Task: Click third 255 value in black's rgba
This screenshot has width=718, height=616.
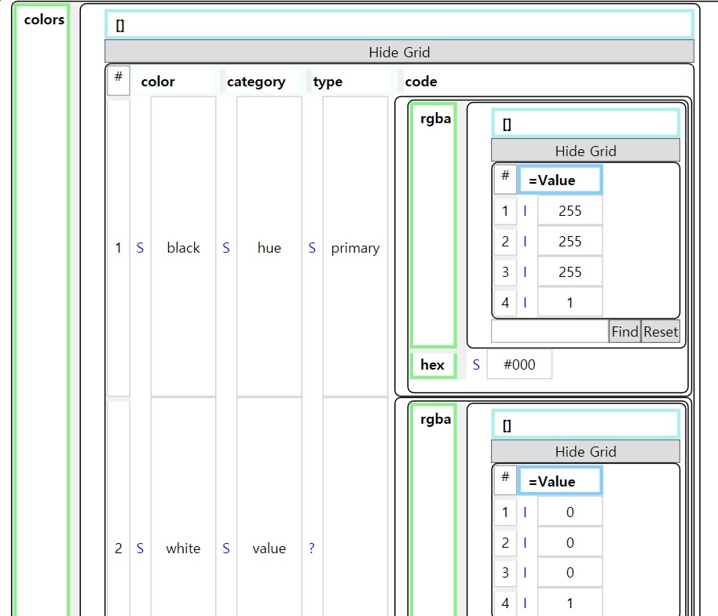Action: (x=570, y=272)
